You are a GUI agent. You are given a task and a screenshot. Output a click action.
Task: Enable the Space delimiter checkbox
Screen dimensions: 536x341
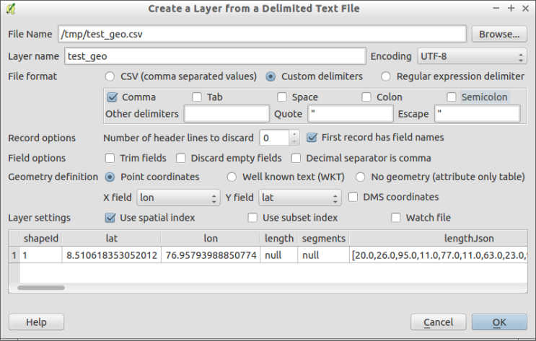click(x=281, y=97)
